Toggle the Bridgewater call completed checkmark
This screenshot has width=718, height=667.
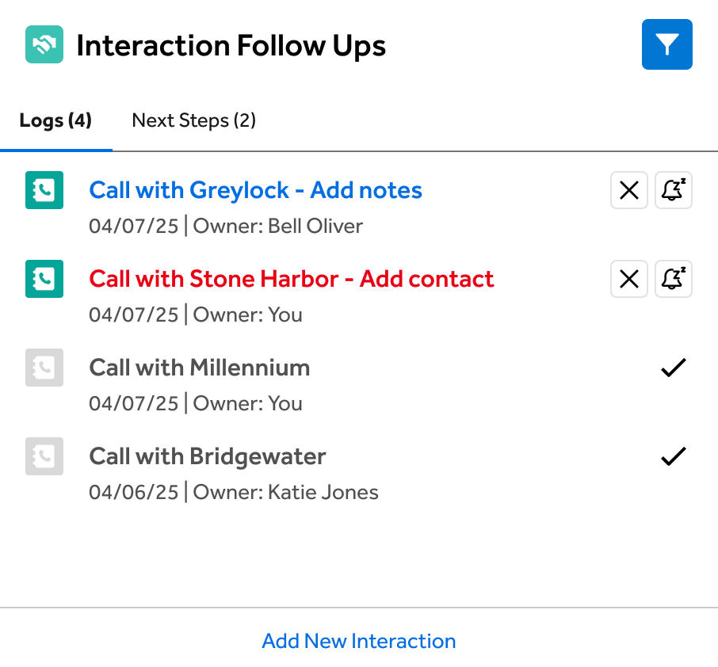(x=673, y=456)
